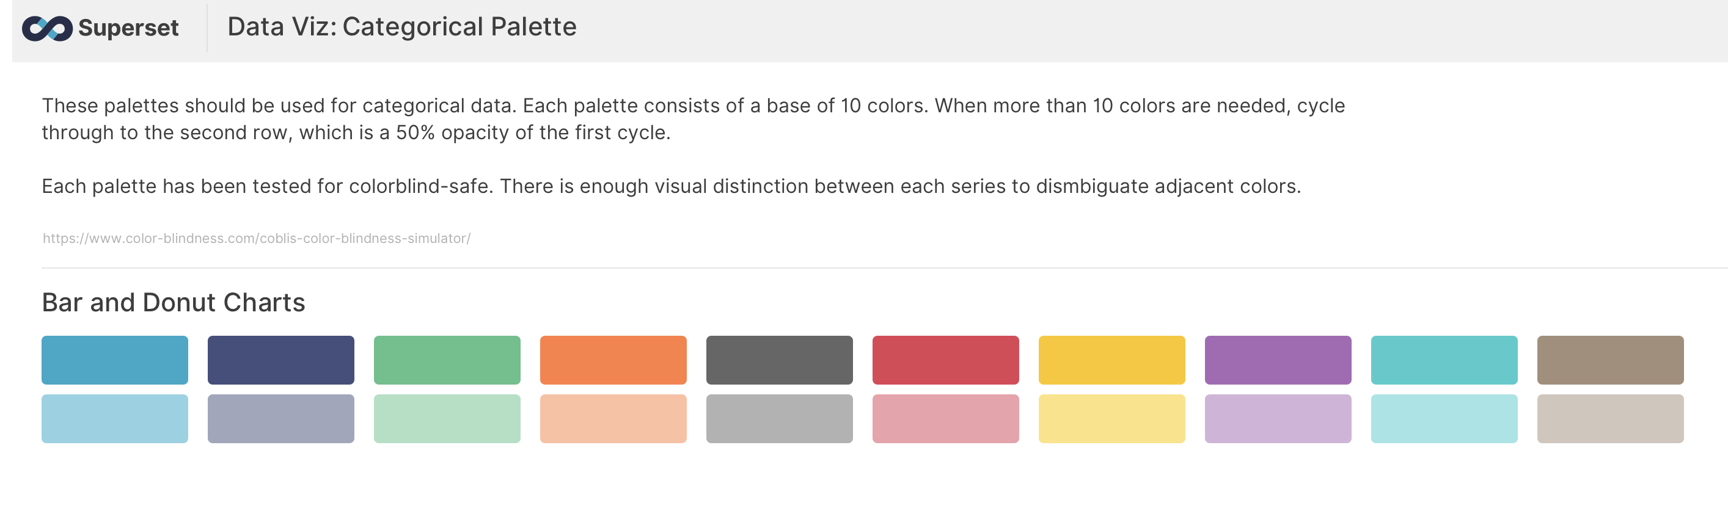Choose the green swatch in the top row
Viewport: 1728px width, 514px height.
coord(447,360)
